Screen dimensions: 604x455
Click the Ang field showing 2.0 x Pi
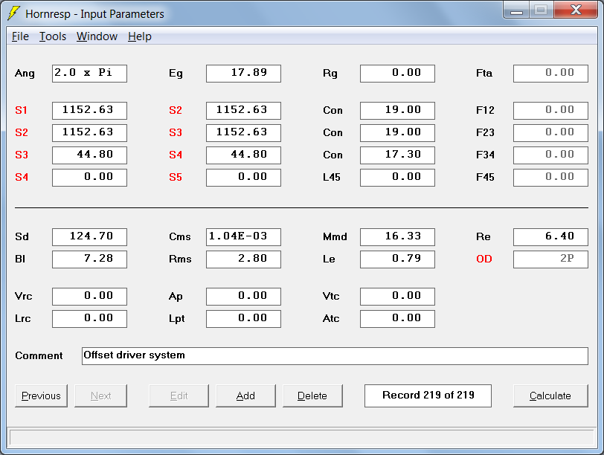point(89,73)
